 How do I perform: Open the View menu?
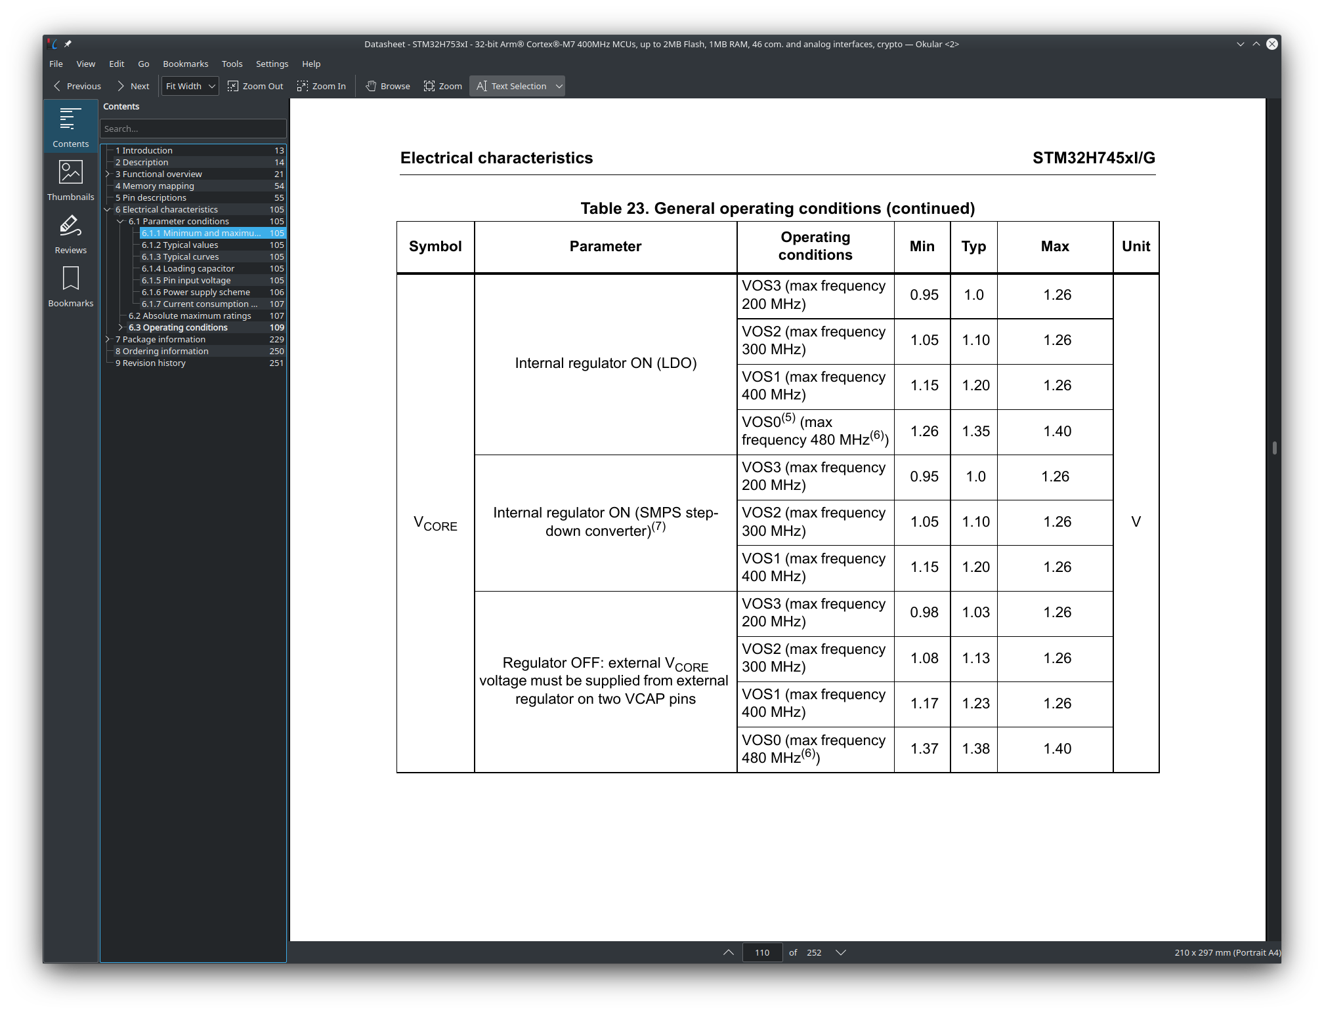click(x=86, y=64)
